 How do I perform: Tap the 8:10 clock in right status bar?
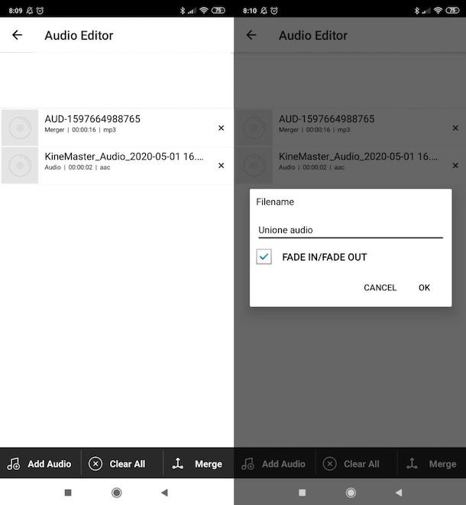click(x=250, y=11)
